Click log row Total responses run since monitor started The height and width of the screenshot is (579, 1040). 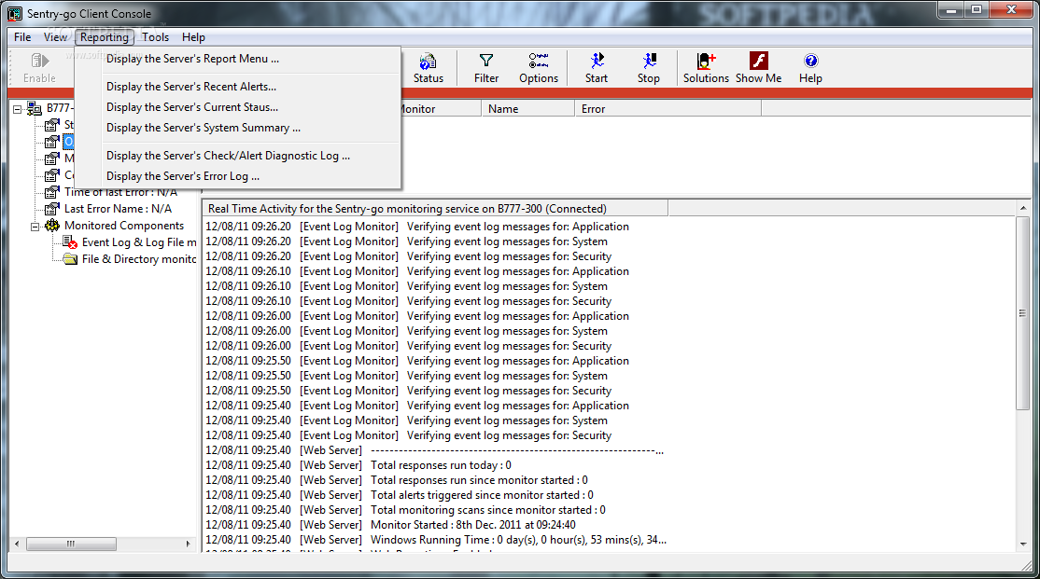(397, 480)
